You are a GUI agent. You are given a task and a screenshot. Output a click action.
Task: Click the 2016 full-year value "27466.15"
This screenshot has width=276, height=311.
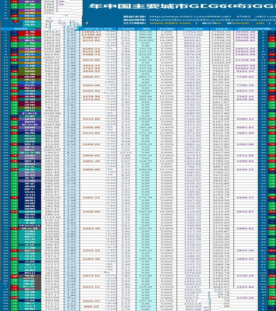pyautogui.click(x=221, y=32)
